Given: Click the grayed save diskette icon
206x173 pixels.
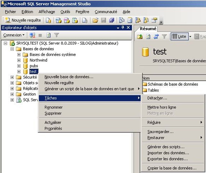Looking at the screenshot, I should click(x=103, y=20).
